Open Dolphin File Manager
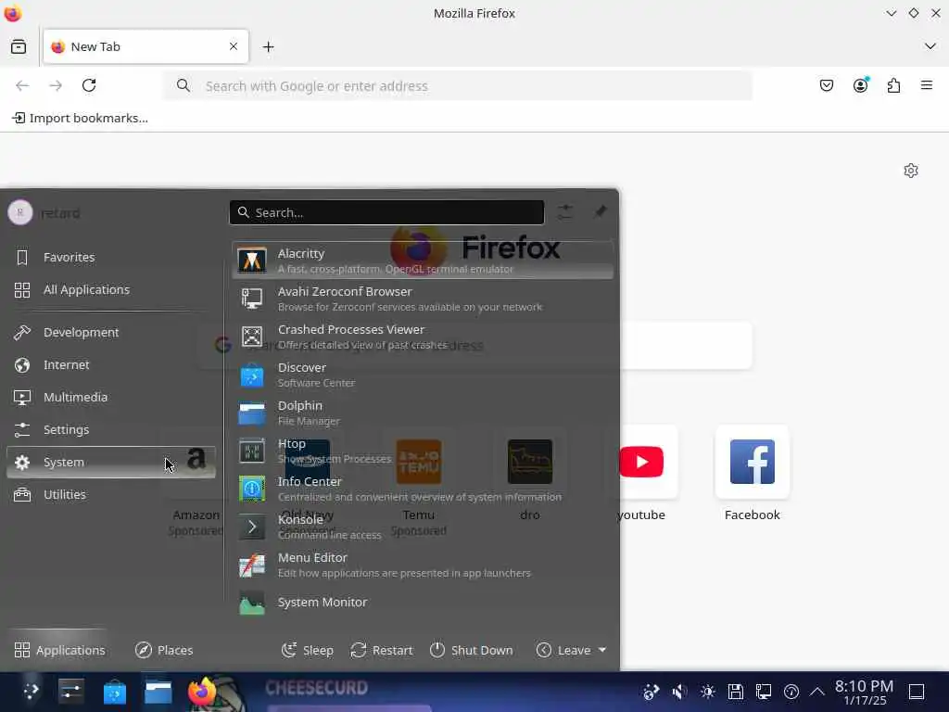 click(423, 413)
